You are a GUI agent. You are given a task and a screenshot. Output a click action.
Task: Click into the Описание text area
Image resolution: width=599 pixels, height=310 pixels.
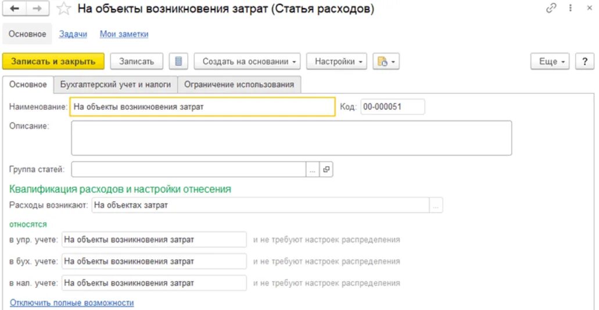click(290, 138)
